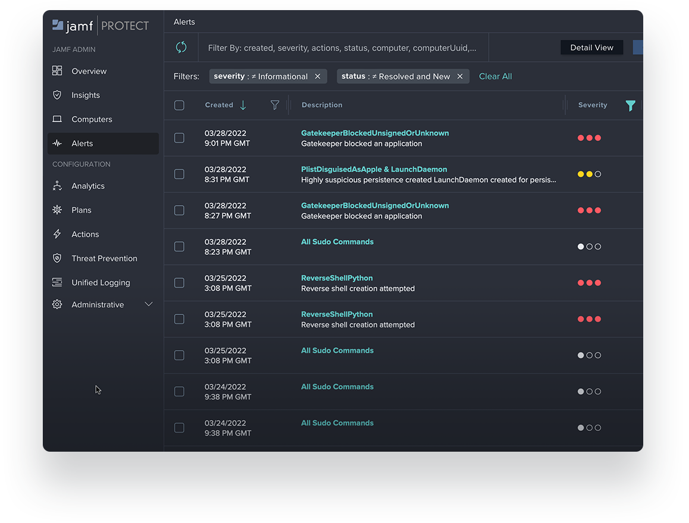The width and height of the screenshot is (689, 523).
Task: Remove the status Resolved and New filter
Action: pyautogui.click(x=460, y=77)
